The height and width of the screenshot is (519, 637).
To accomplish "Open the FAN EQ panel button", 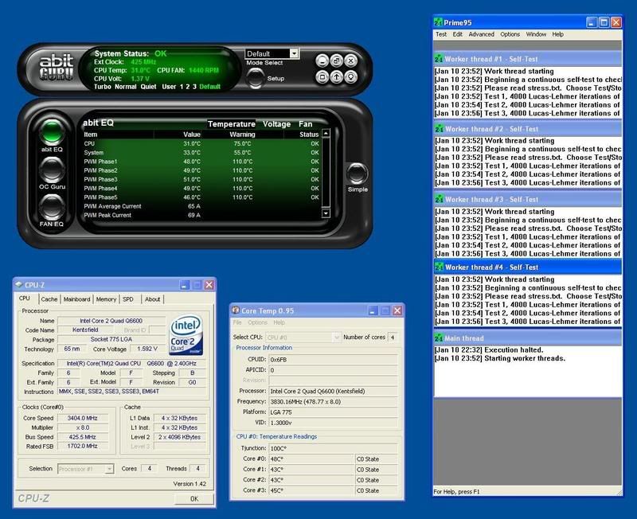I will (52, 207).
